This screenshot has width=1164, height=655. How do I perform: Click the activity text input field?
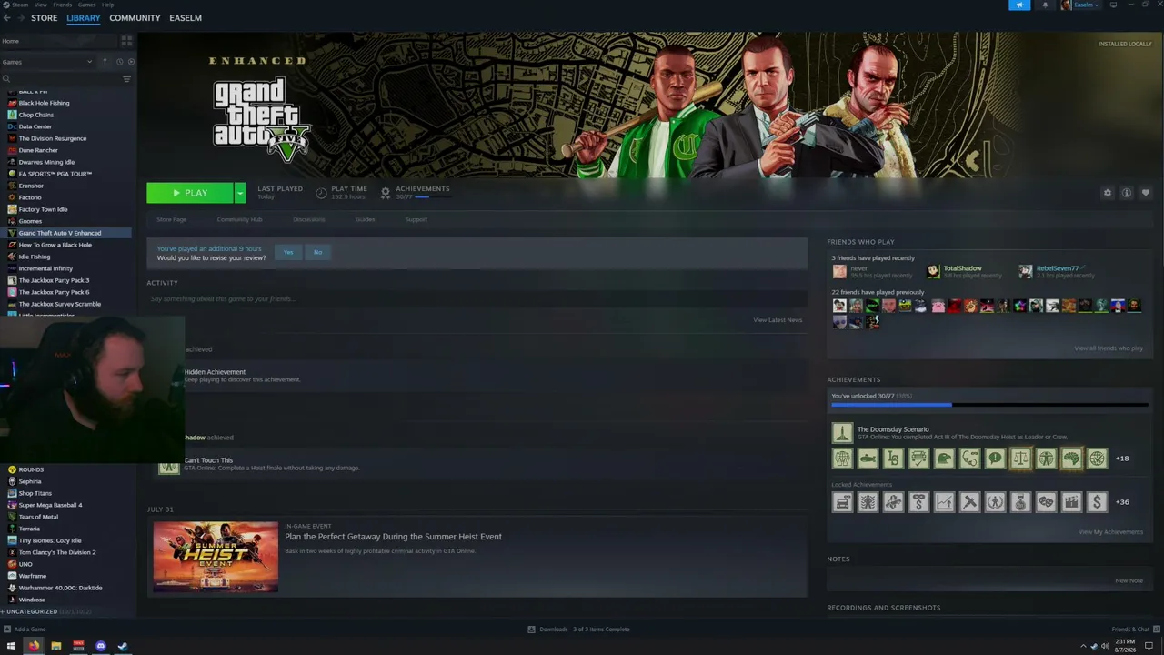pos(477,298)
